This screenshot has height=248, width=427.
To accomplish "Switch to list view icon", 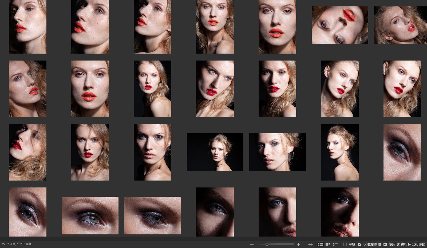I will tap(335, 244).
